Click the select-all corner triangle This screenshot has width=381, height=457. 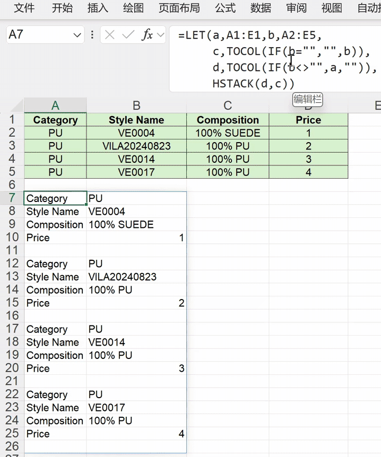[16, 107]
